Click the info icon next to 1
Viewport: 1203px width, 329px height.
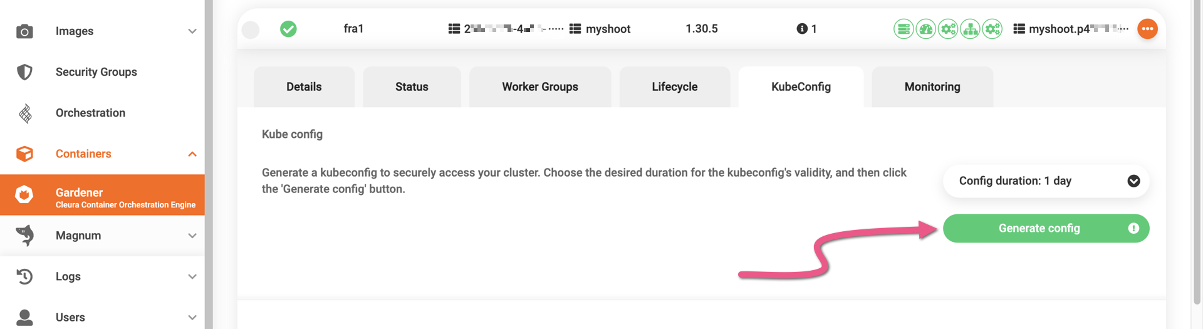[x=801, y=29]
